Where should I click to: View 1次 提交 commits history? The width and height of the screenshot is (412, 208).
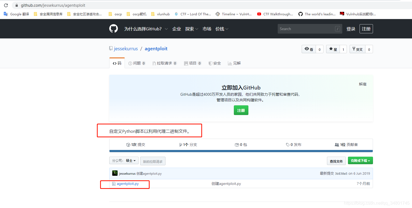click(x=136, y=145)
